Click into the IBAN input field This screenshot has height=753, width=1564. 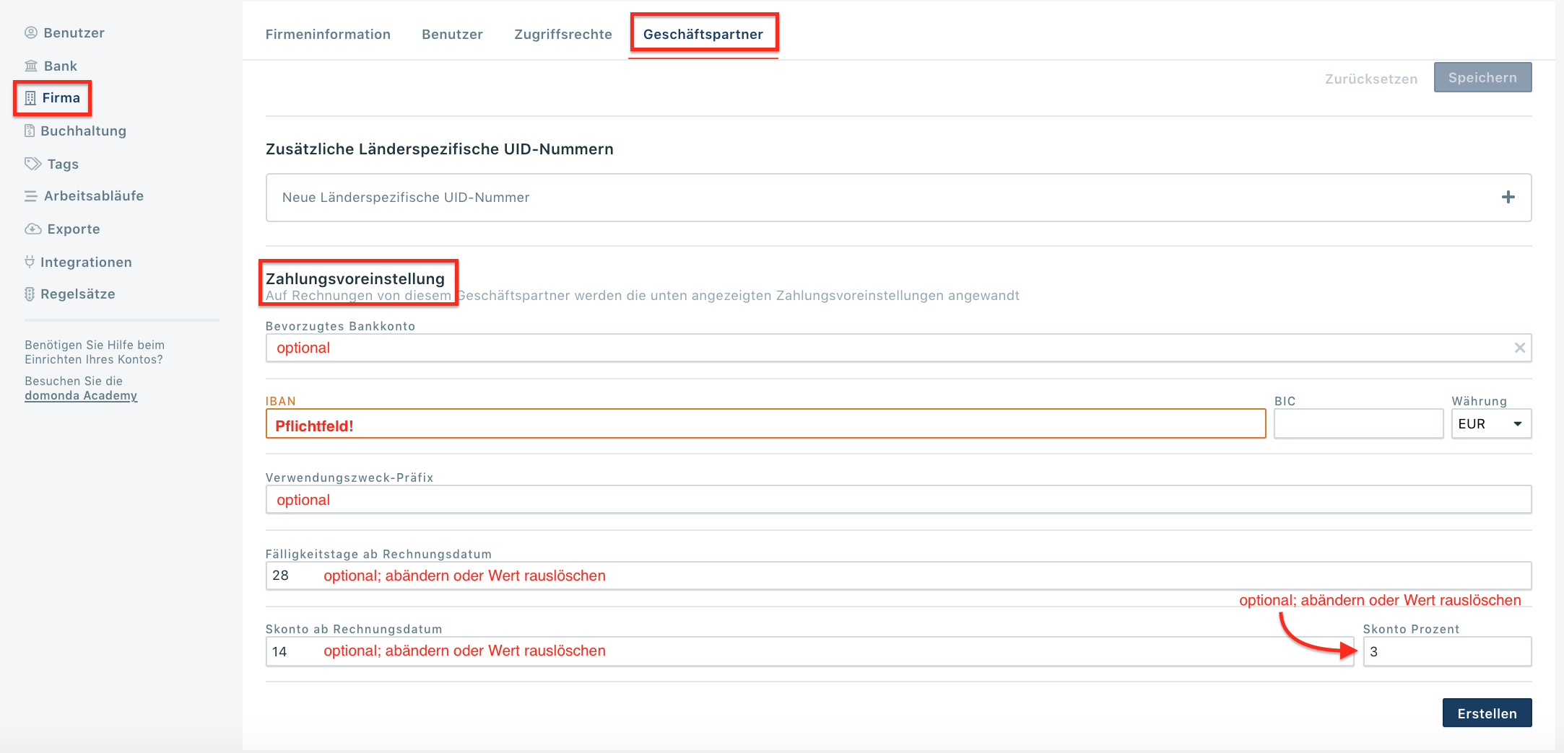coord(765,424)
